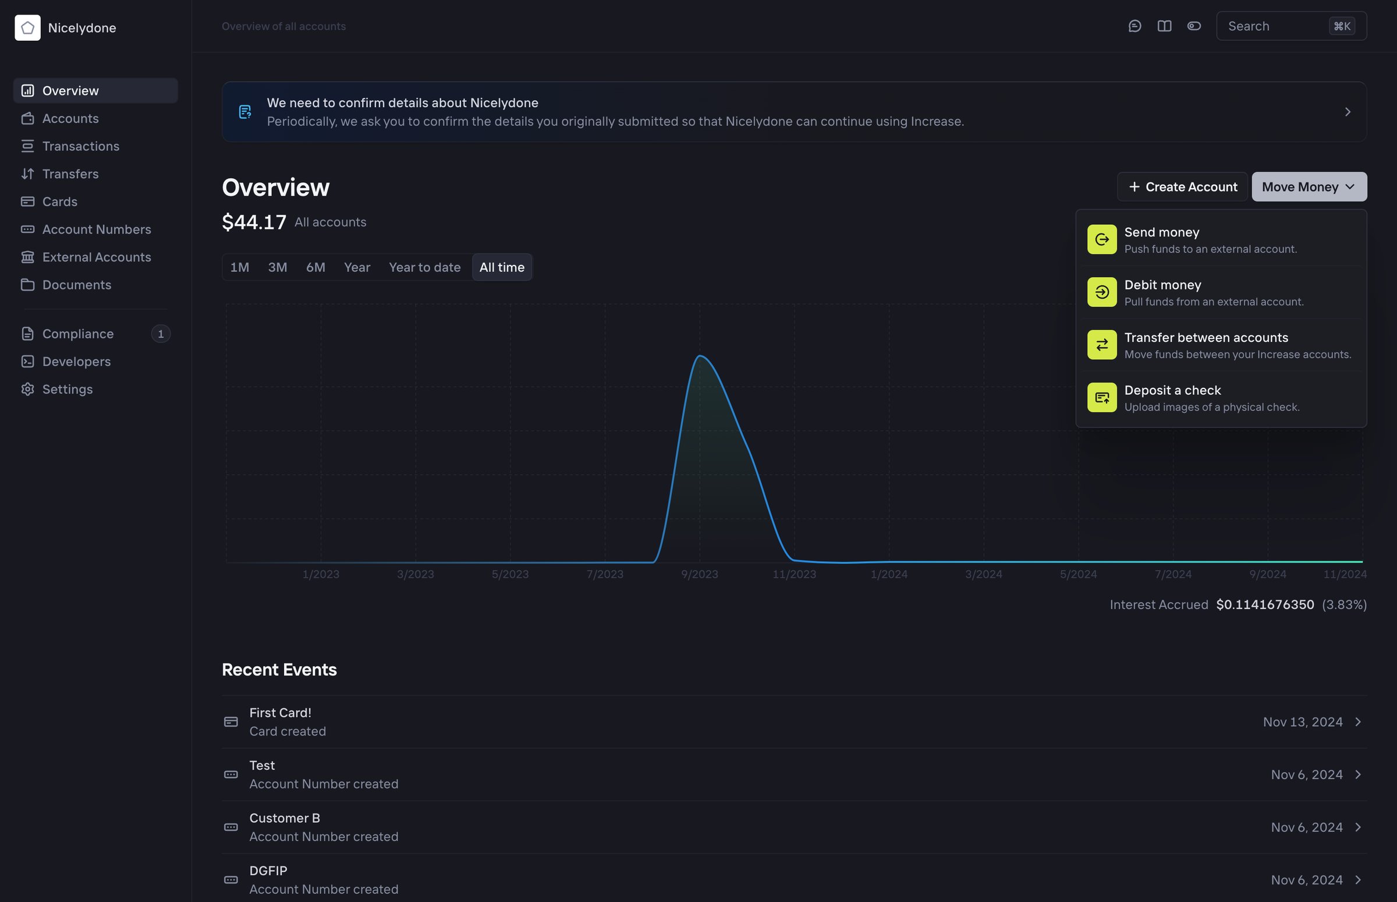Open the documentation book icon

(1164, 26)
